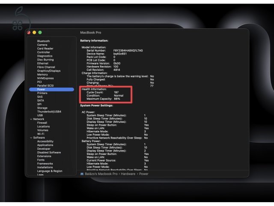Image resolution: width=274 pixels, height=206 pixels.
Task: Select the Ethernet item
Action: (43, 63)
